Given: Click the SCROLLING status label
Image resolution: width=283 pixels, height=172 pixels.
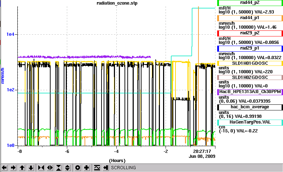Looking at the screenshot, I should tap(123, 168).
